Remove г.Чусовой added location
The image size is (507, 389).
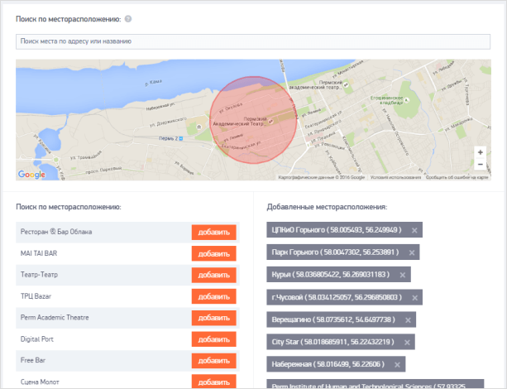[x=414, y=298]
